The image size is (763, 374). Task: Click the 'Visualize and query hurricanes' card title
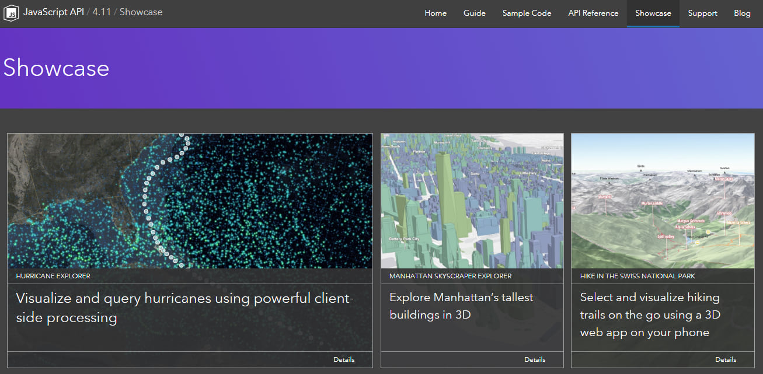click(x=185, y=308)
